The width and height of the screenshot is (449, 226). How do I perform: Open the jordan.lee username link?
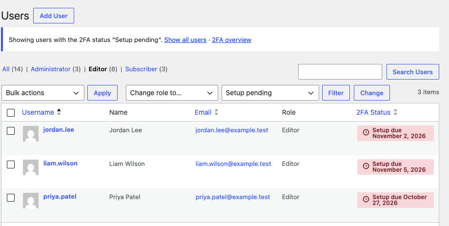pos(59,130)
